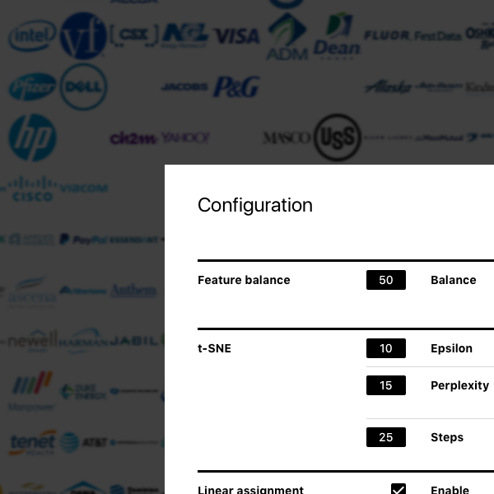Click the P&G logo

(237, 86)
